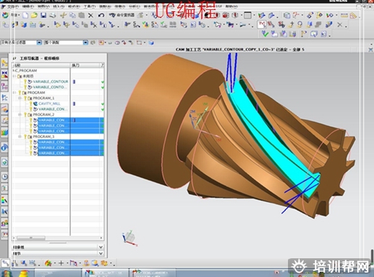The width and height of the screenshot is (374, 277).
Task: Open the 命令查找器 command finder
Action: coord(121,14)
